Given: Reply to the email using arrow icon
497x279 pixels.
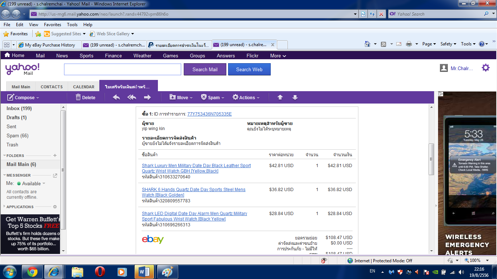Looking at the screenshot, I should click(116, 97).
